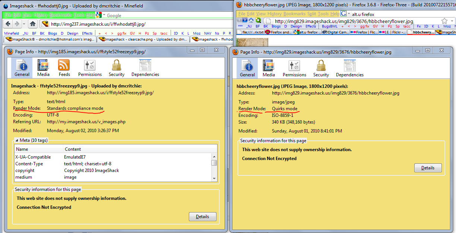The height and width of the screenshot is (233, 456).
Task: Open the search engine dropdown arrow in Minefield
Action: click(x=104, y=15)
